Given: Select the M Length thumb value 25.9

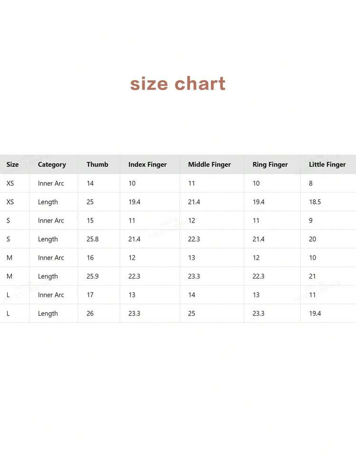Looking at the screenshot, I should [x=93, y=276].
